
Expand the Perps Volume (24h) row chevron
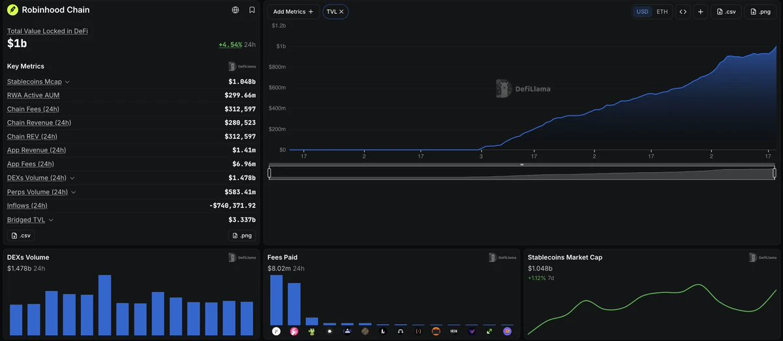pyautogui.click(x=73, y=192)
